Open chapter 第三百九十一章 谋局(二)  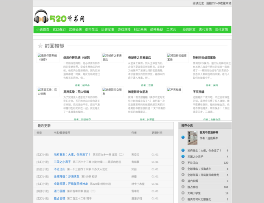(108, 155)
